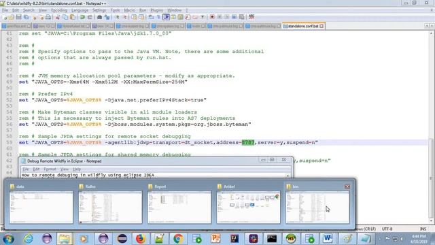Viewport: 435px width, 245px height.
Task: Open Format menu in Notepad window
Action: [50, 169]
